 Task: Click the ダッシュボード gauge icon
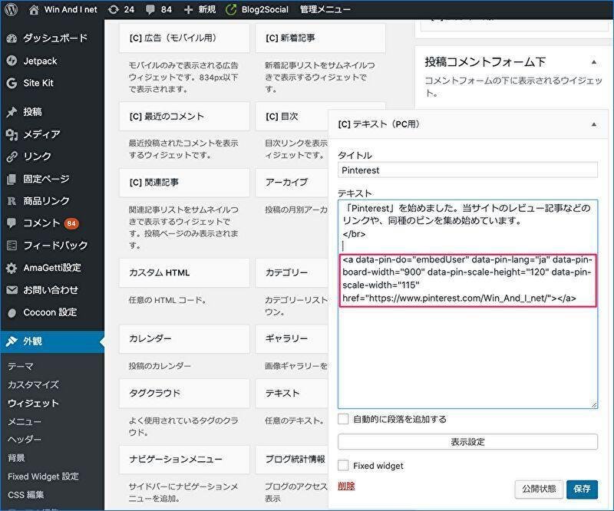tap(12, 38)
